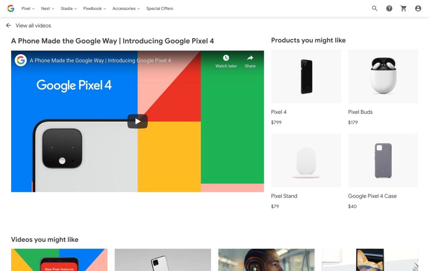Expand the Pixel dropdown menu
429x271 pixels.
(x=28, y=9)
